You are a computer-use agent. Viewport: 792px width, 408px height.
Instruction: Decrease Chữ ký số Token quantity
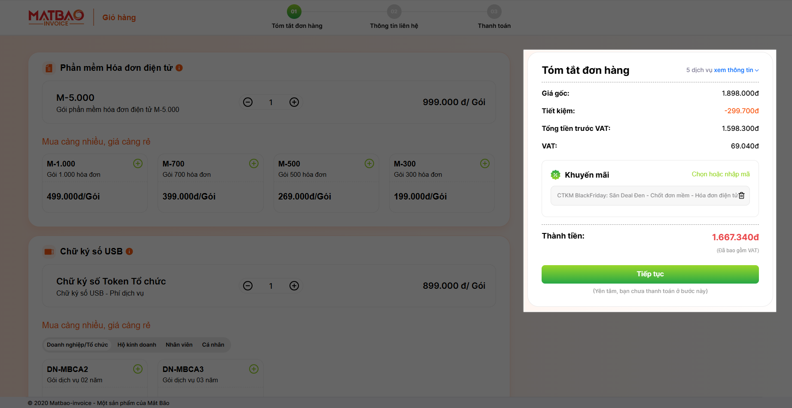tap(248, 286)
